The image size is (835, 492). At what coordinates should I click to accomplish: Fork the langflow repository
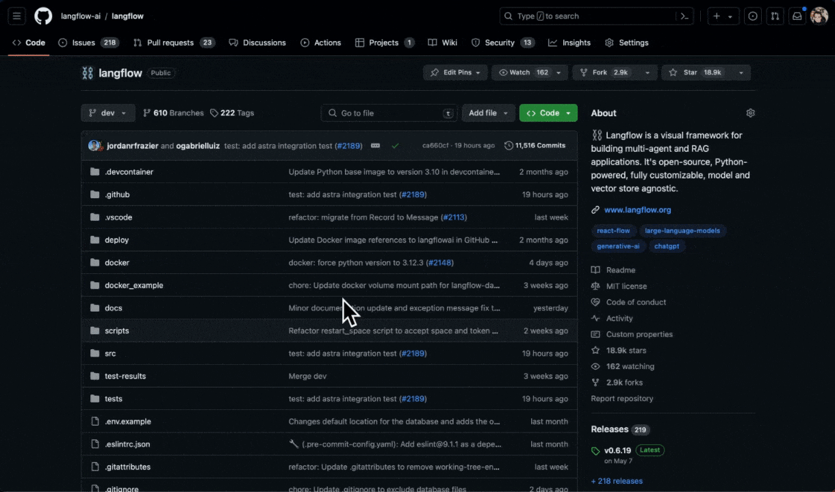605,72
